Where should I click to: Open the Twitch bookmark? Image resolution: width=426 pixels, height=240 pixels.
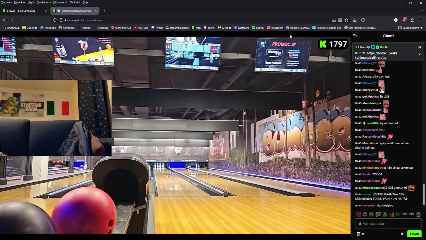click(x=157, y=28)
